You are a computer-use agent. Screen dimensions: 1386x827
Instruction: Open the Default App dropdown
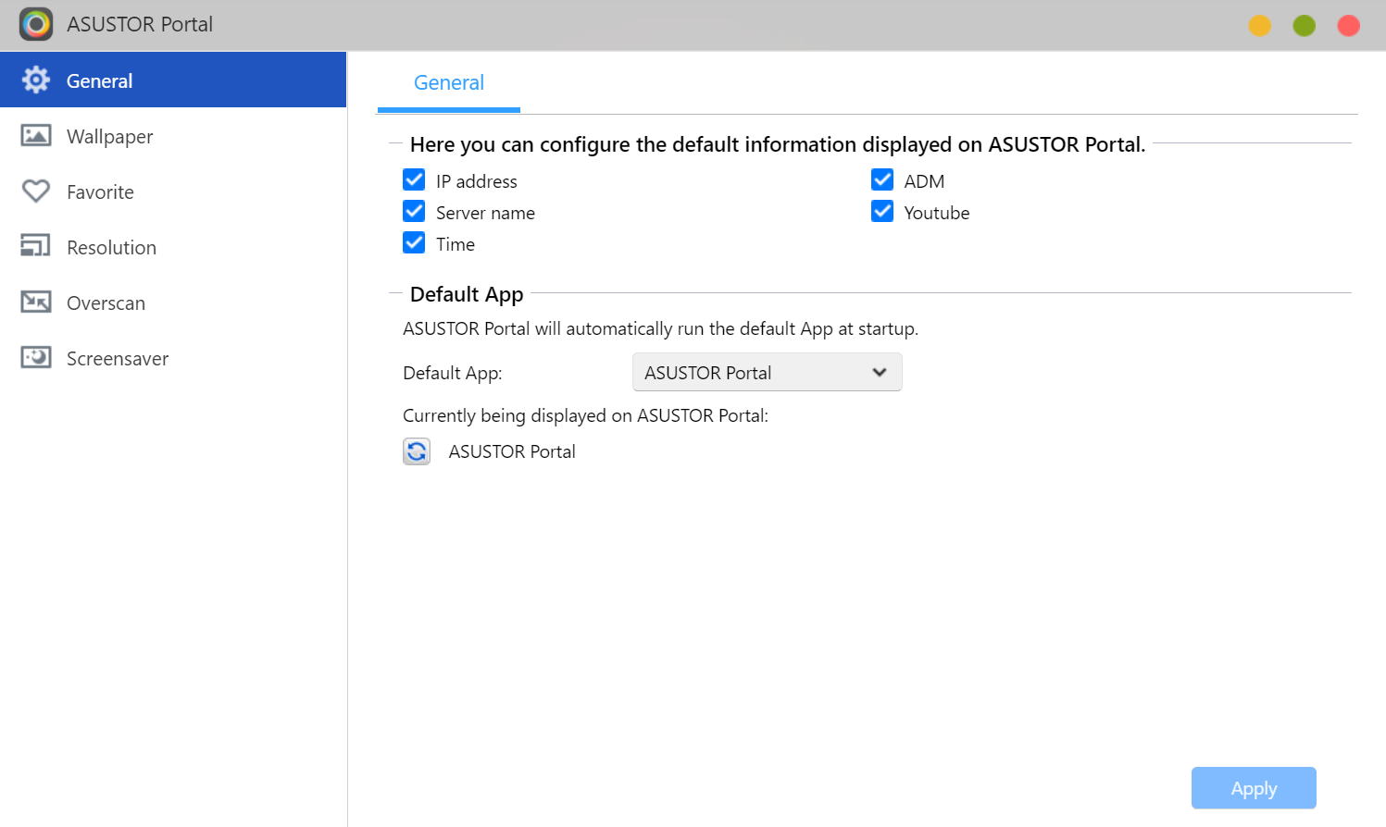767,372
